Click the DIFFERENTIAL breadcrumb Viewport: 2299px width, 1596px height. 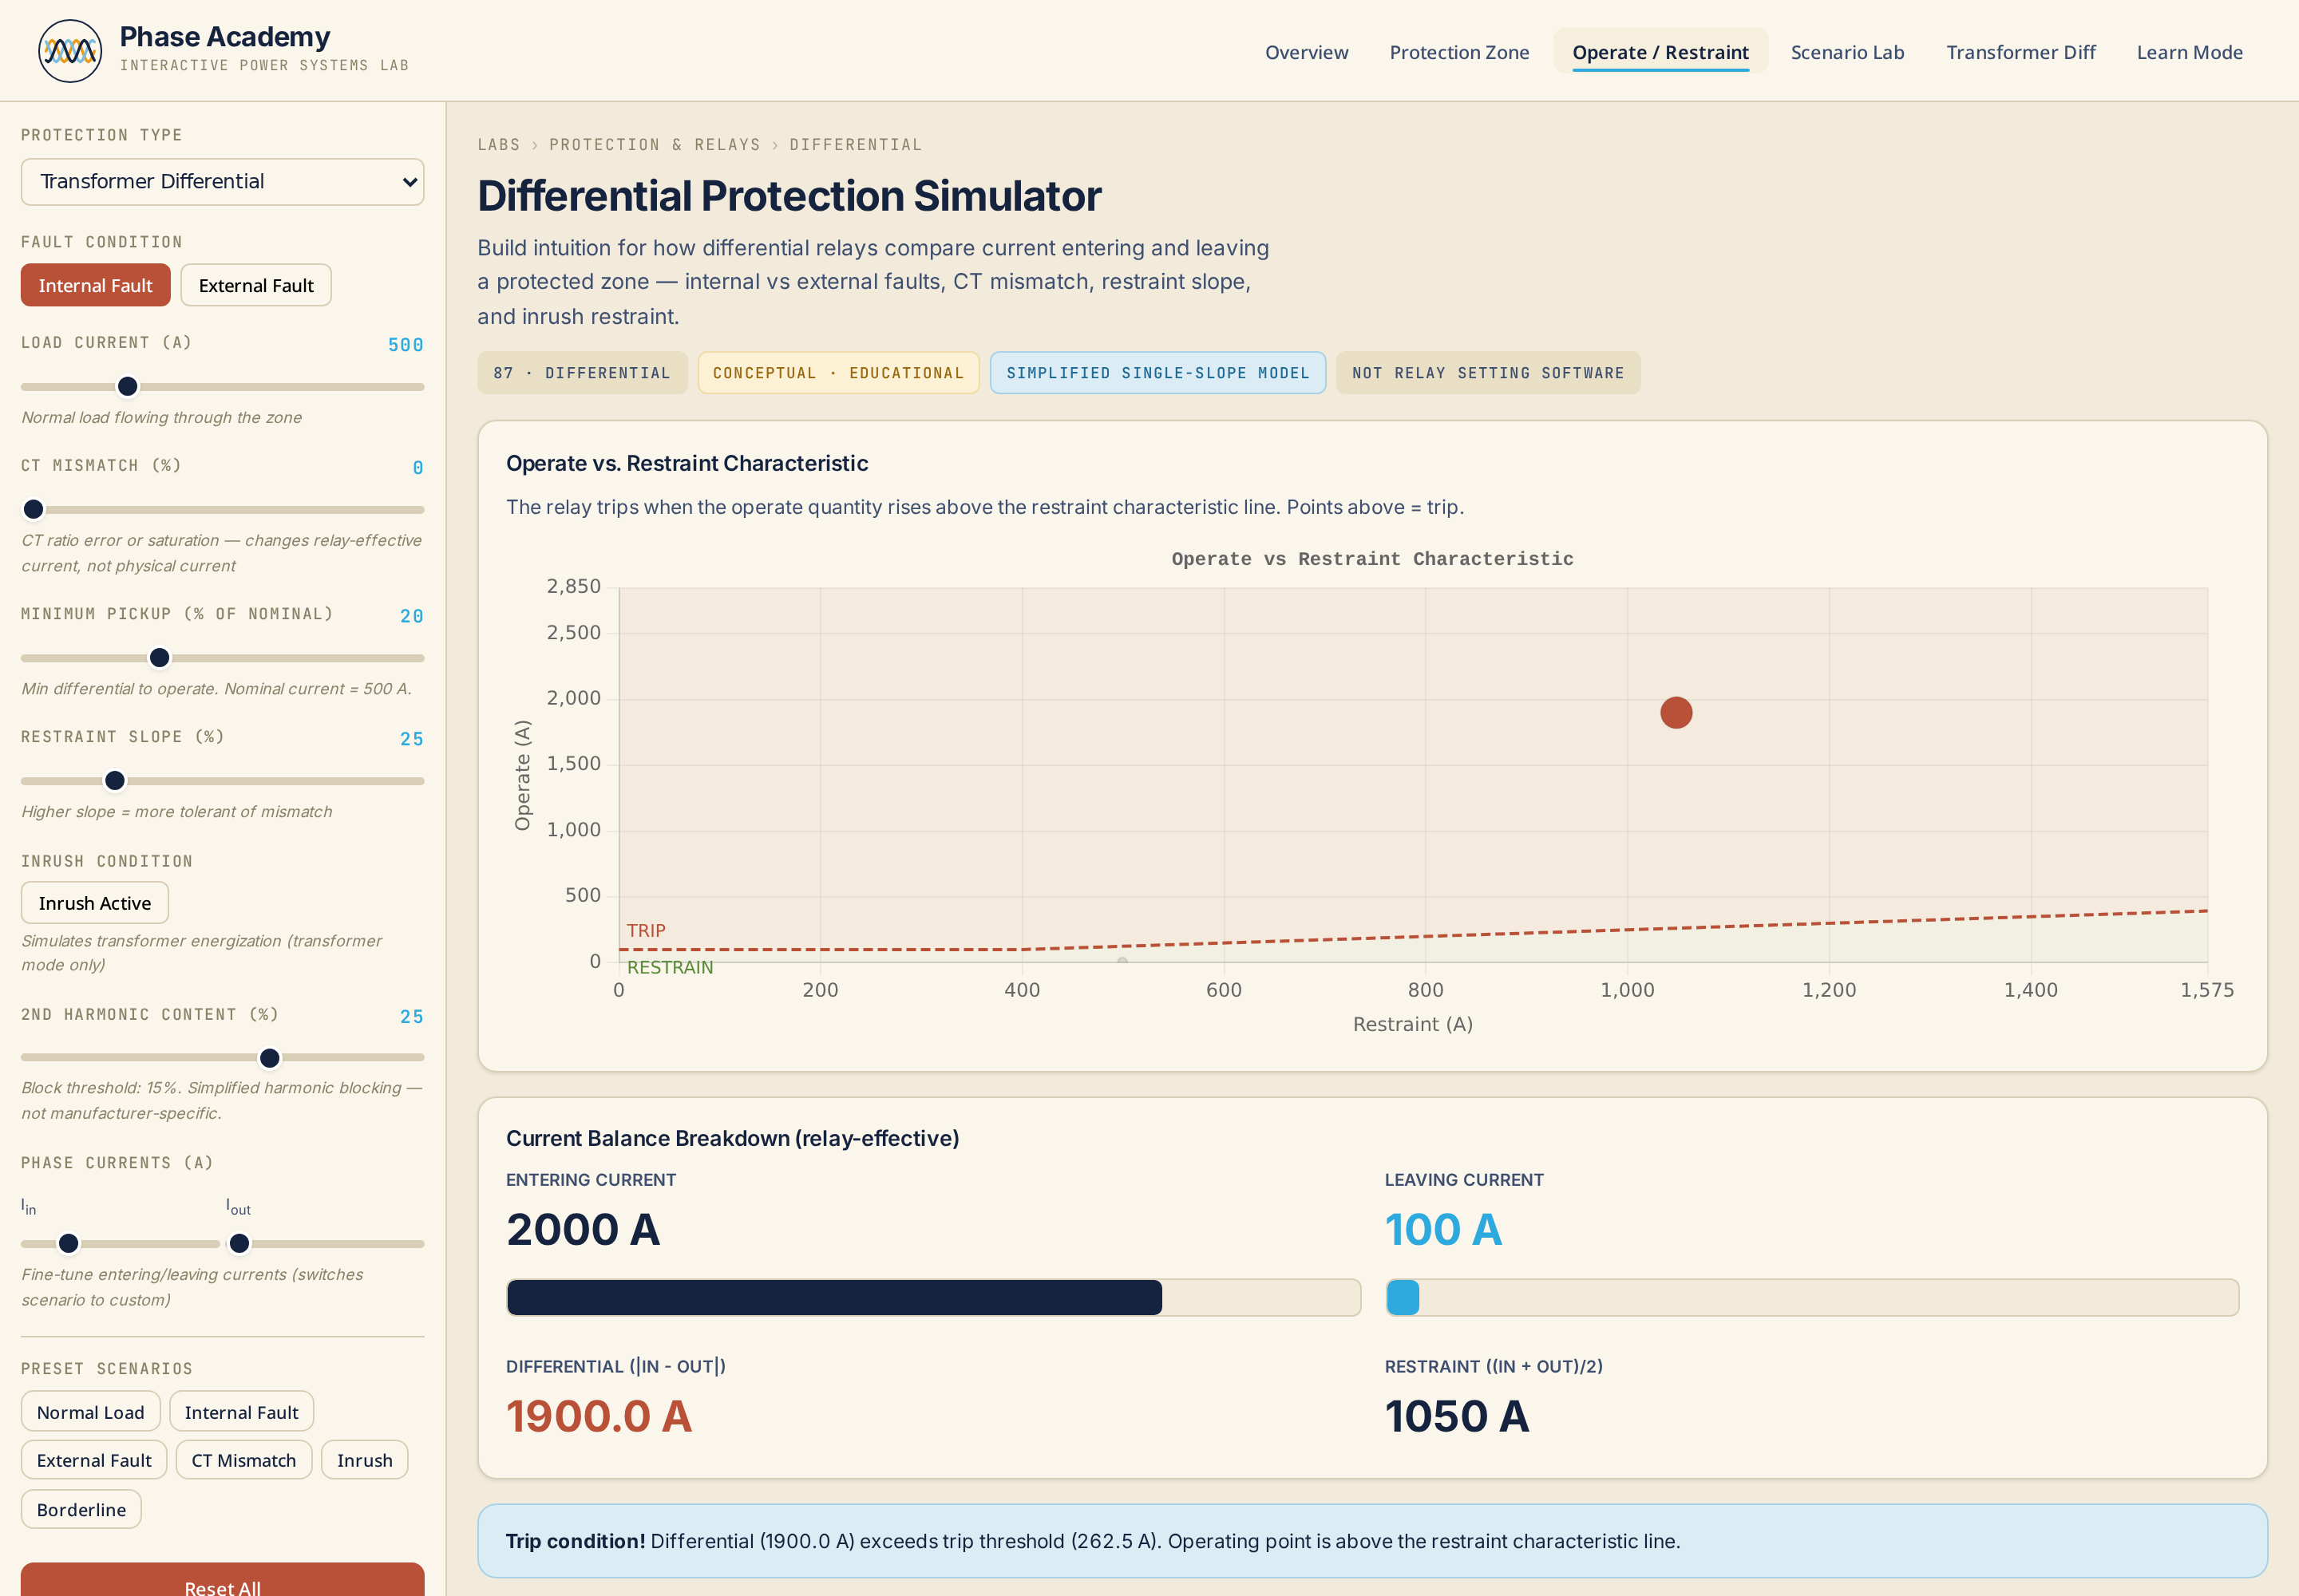tap(856, 145)
